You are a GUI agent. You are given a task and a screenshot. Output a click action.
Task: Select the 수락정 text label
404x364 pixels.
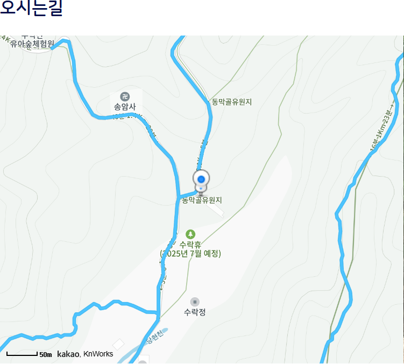point(195,312)
